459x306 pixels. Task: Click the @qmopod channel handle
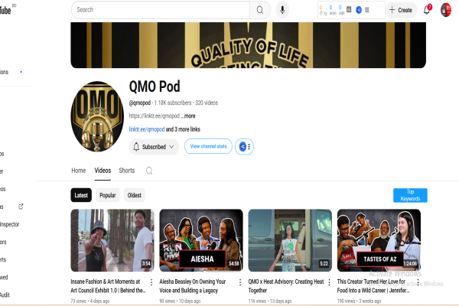pyautogui.click(x=140, y=103)
